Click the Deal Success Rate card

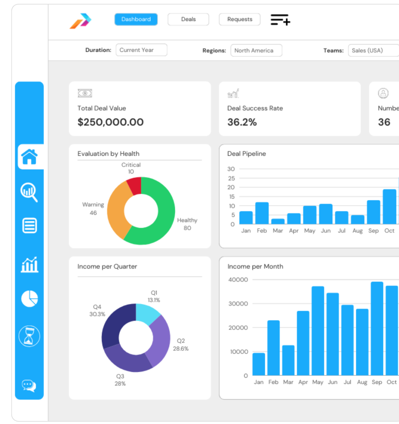click(x=290, y=109)
